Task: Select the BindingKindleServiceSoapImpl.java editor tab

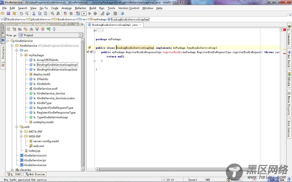Action: pos(115,25)
